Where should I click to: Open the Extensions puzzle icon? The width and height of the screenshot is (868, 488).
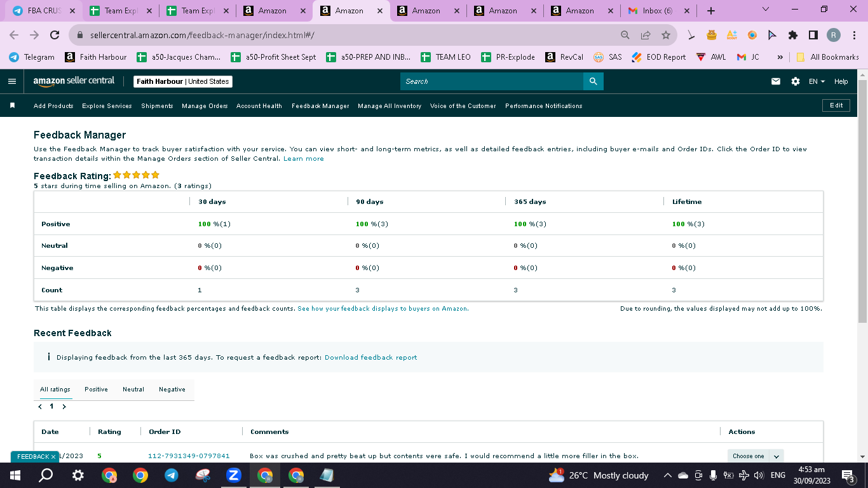click(x=793, y=35)
